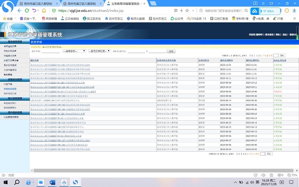Image resolution: width=299 pixels, height=187 pixels.
Task: Show hidden tray icons chevron
Action: (236, 183)
